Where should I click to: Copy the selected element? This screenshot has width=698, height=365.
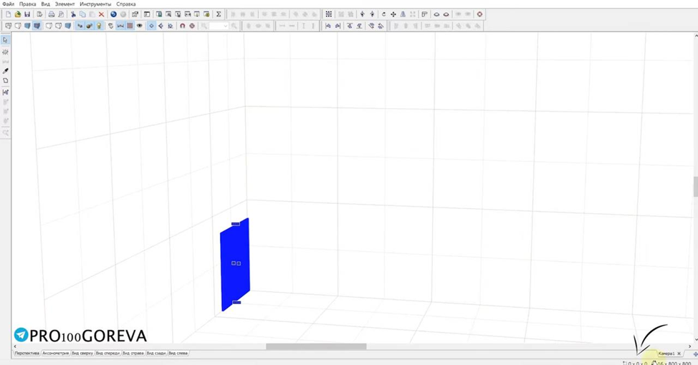(x=82, y=14)
